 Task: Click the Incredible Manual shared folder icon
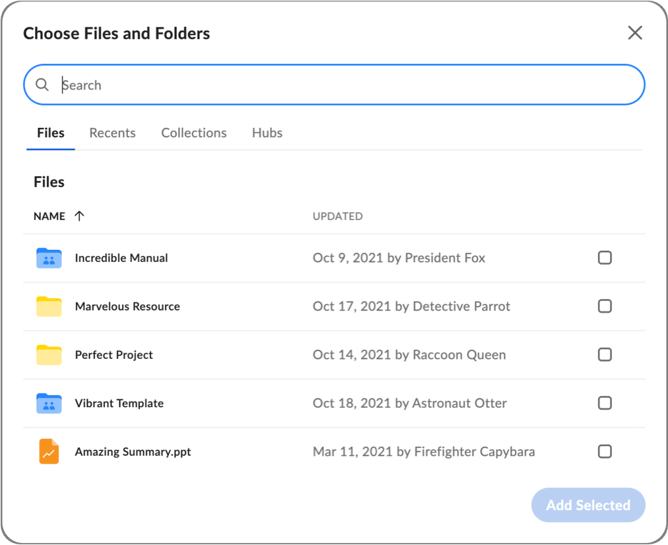(49, 258)
